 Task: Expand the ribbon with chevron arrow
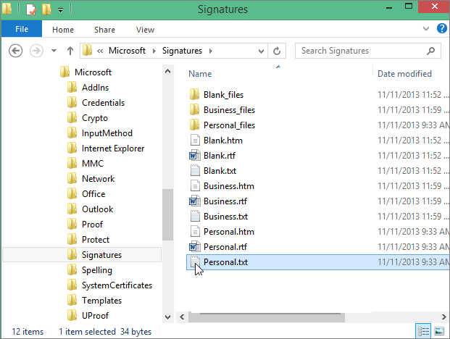426,29
